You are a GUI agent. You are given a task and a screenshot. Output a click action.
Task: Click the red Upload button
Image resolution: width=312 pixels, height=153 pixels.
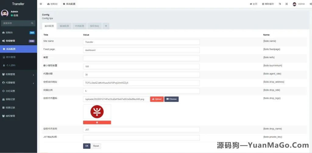coord(157,99)
